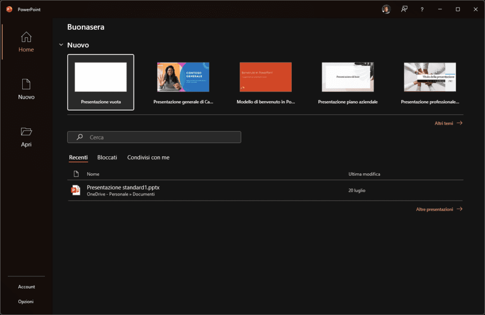
Task: Open Account settings in sidebar
Action: 27,287
